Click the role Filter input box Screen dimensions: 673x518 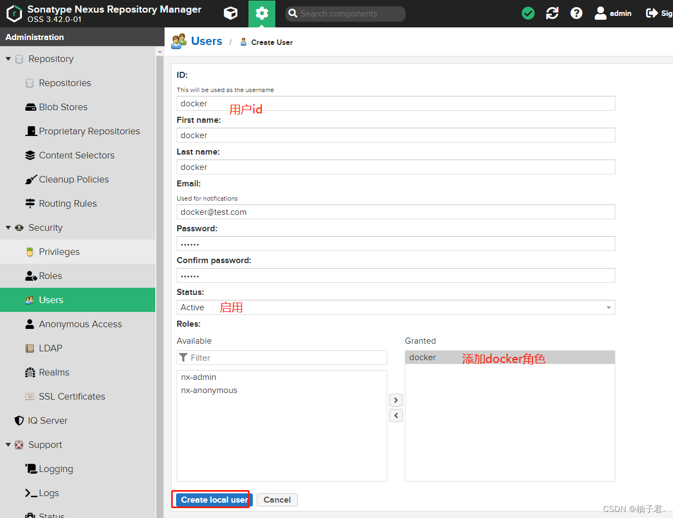(x=281, y=357)
